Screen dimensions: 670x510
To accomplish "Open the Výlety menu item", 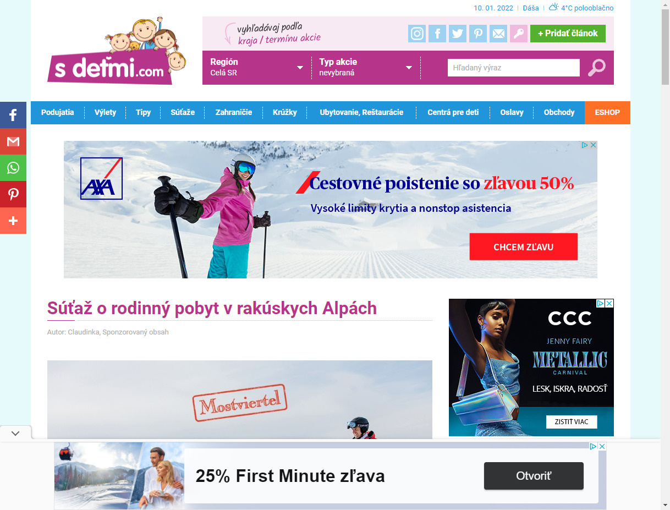I will [105, 112].
